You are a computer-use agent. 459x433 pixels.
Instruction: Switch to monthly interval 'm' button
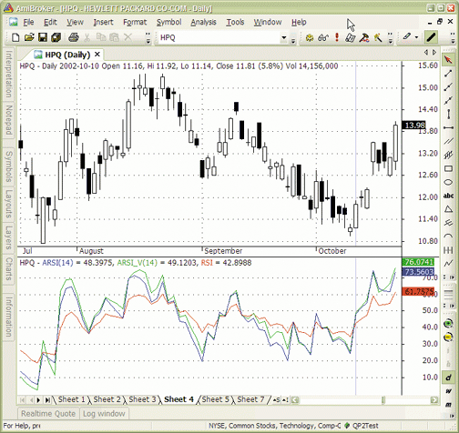pyautogui.click(x=448, y=405)
